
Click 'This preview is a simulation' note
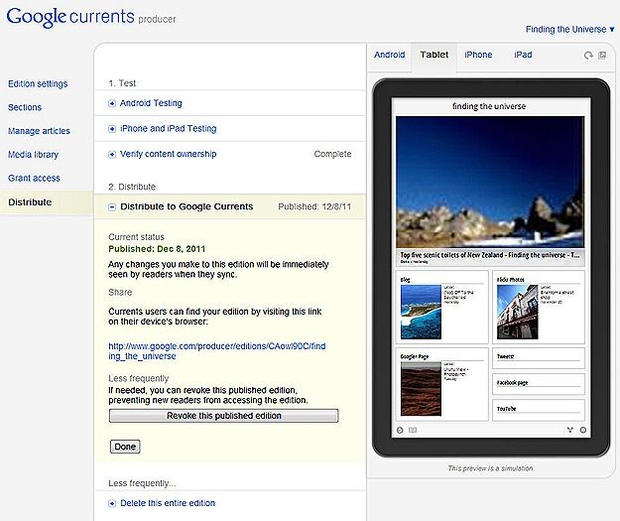click(490, 468)
